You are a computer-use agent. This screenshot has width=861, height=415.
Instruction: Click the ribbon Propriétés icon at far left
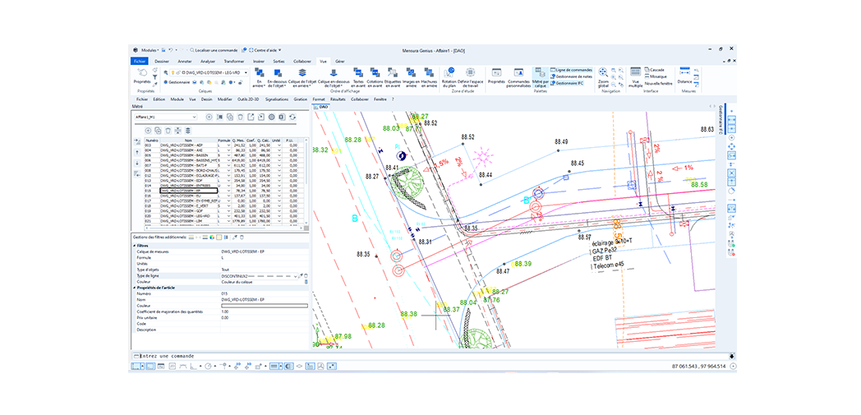[x=141, y=72]
